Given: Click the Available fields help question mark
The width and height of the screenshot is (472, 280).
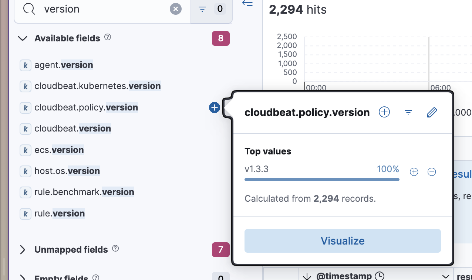Looking at the screenshot, I should pyautogui.click(x=107, y=37).
